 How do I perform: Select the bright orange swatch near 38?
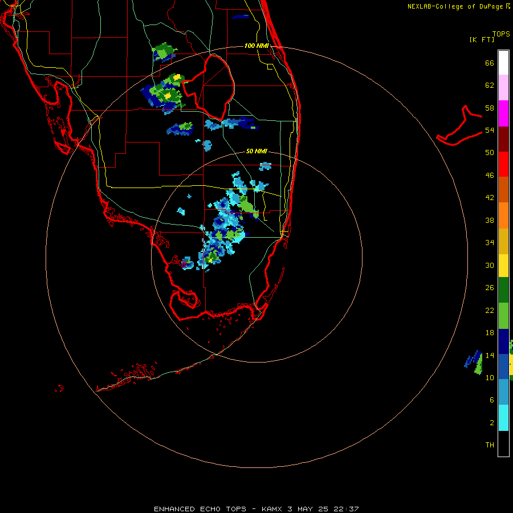(503, 215)
